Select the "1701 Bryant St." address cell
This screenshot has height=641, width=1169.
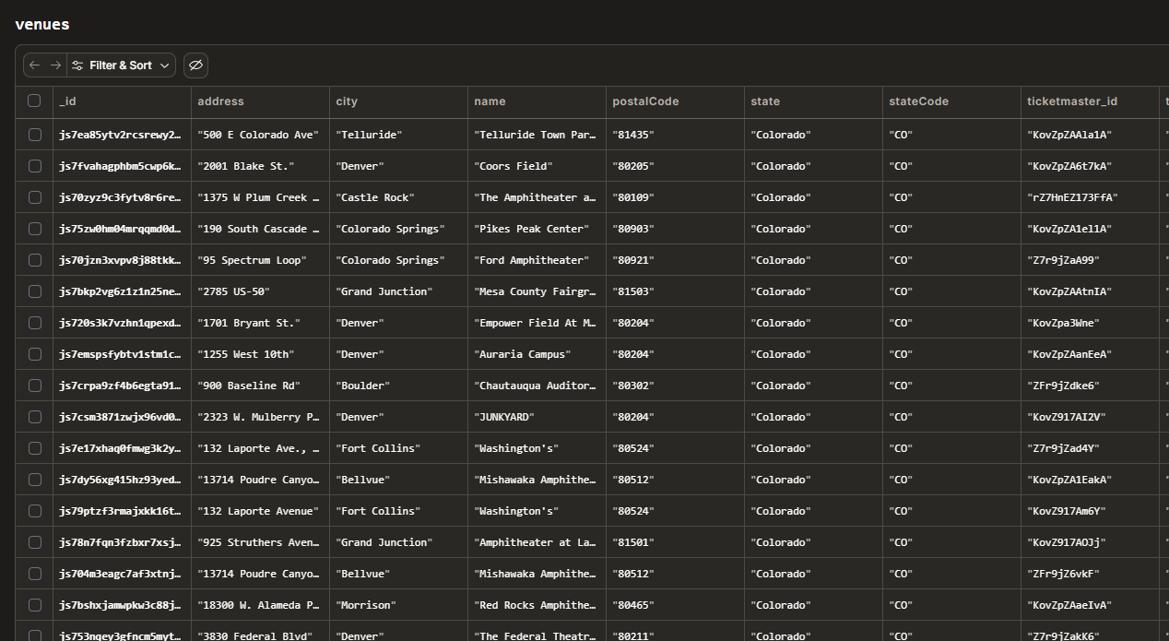tap(260, 323)
